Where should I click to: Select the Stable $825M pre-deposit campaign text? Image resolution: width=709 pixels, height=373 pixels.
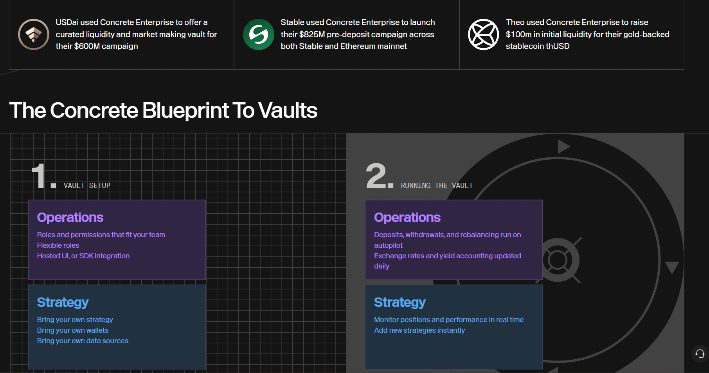click(358, 34)
